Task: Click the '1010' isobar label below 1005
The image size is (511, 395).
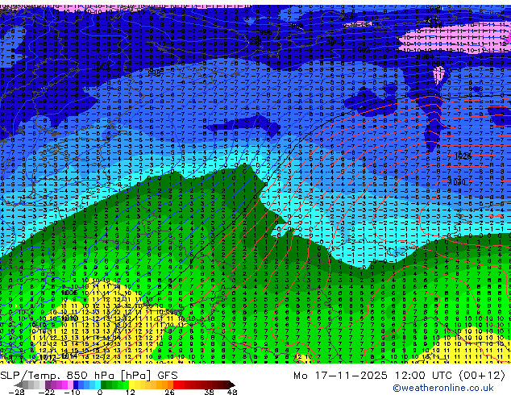Action: pyautogui.click(x=69, y=318)
